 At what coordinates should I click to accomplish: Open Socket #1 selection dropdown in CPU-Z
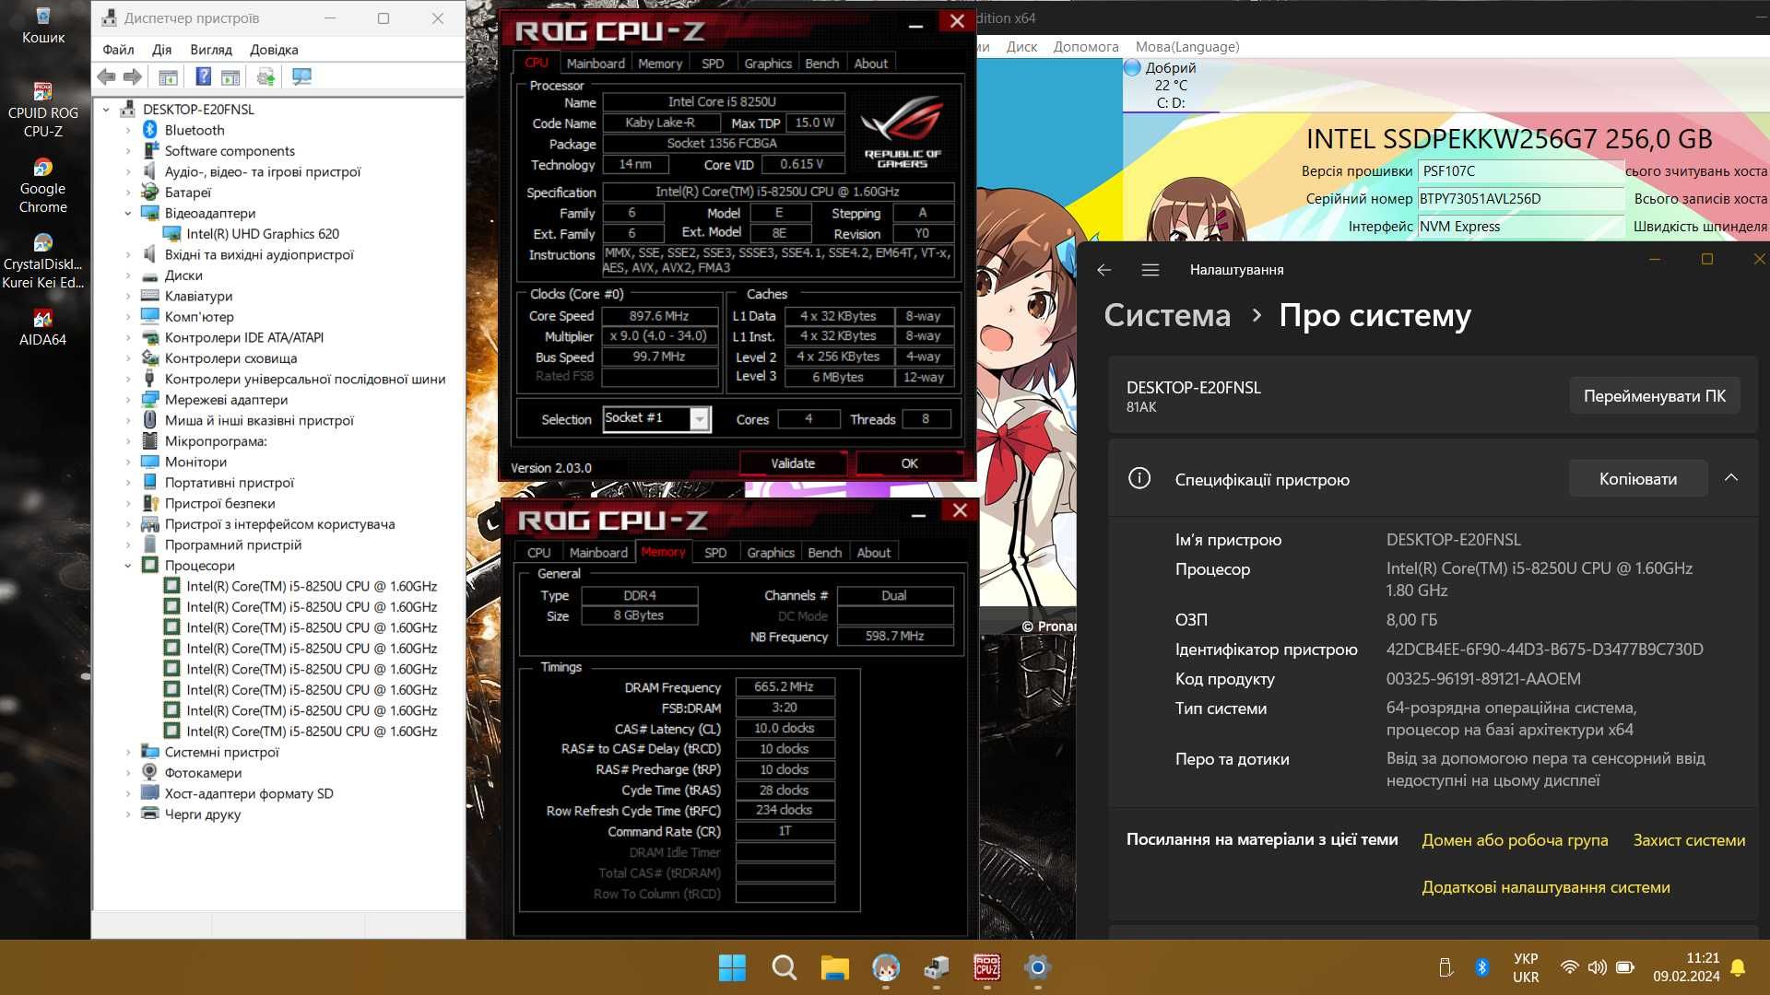[700, 419]
